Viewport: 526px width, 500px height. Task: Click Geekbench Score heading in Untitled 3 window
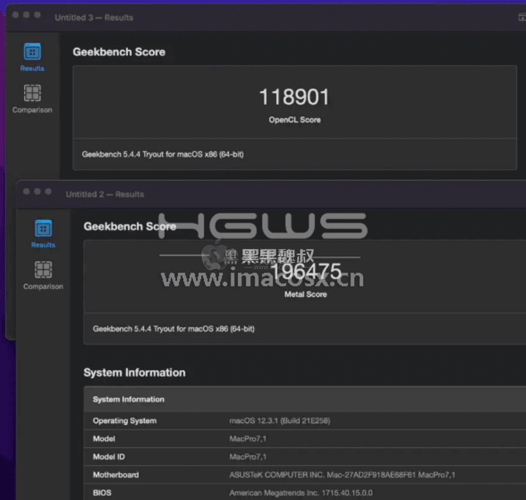coord(119,52)
